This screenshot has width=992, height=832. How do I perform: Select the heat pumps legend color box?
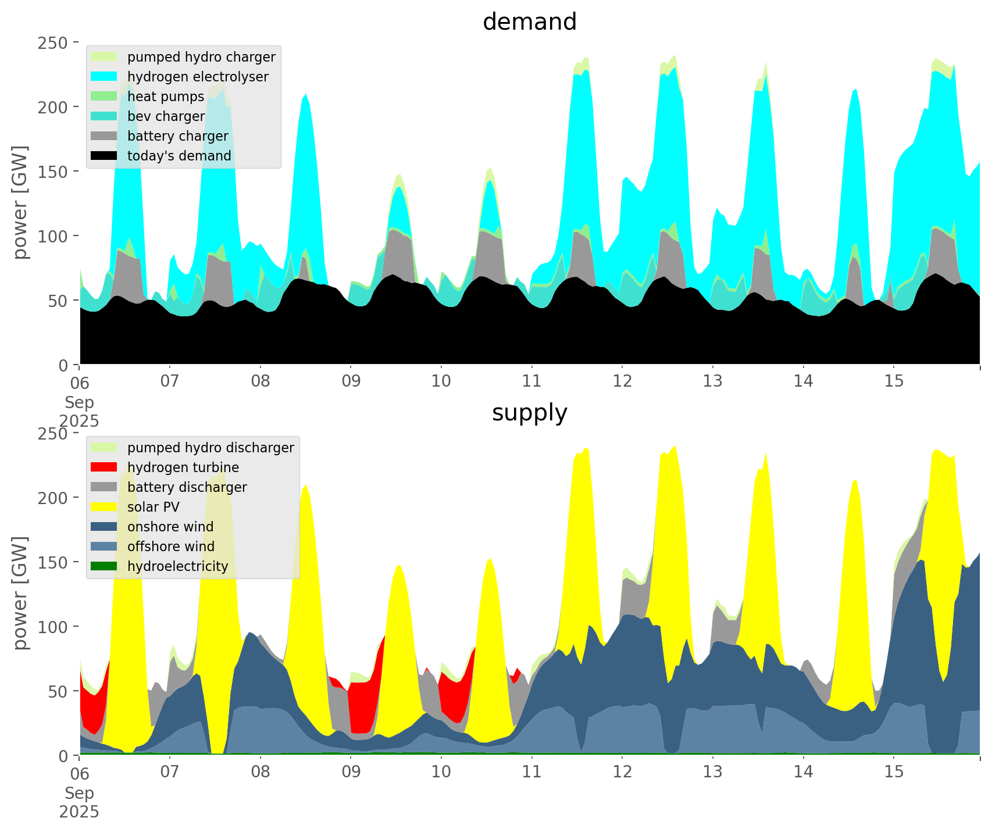(105, 97)
